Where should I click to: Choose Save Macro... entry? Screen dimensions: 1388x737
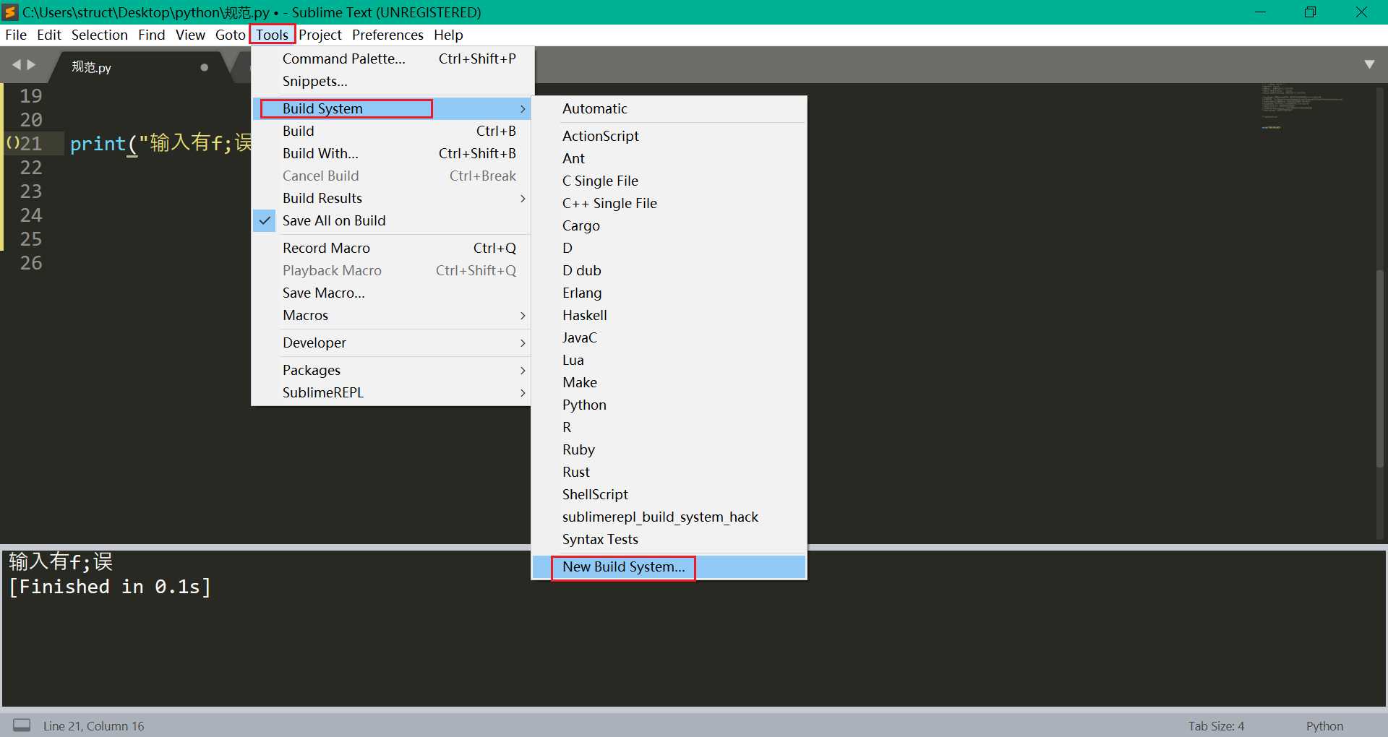391,293
